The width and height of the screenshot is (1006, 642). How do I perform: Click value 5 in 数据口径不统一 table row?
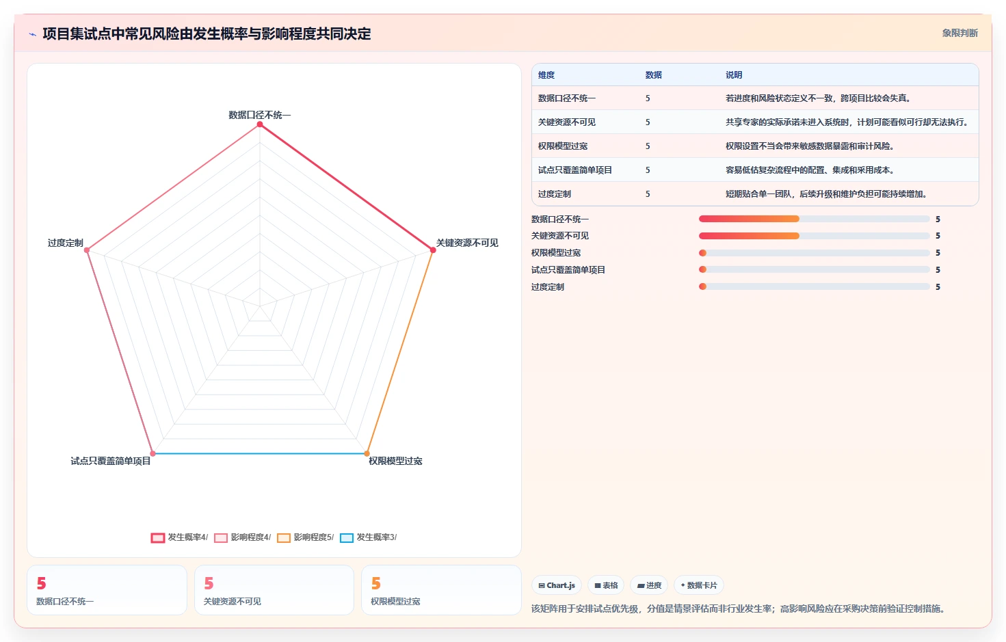(x=648, y=98)
